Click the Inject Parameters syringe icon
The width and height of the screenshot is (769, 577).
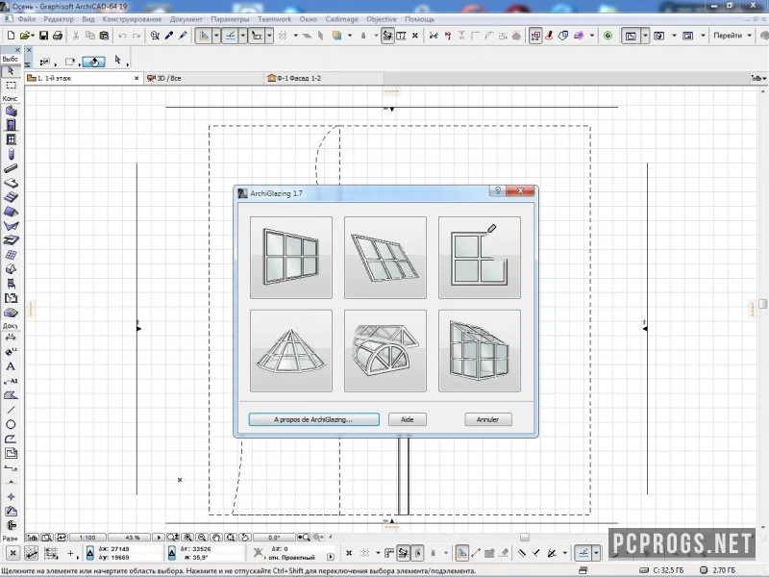183,36
